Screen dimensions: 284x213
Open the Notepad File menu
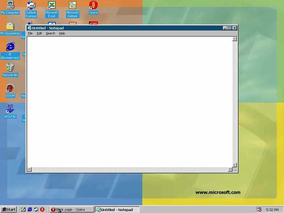[x=30, y=33]
